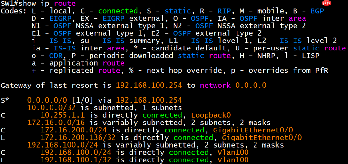The width and height of the screenshot is (348, 164).
Task: Click the 'Codes: L - local' legend line
Action: pyautogui.click(x=162, y=11)
